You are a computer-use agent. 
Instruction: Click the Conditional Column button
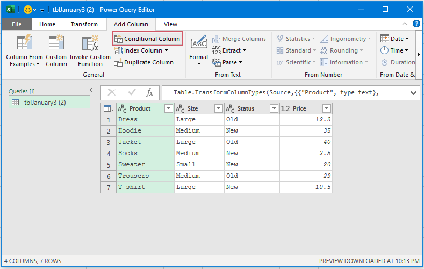(x=147, y=39)
